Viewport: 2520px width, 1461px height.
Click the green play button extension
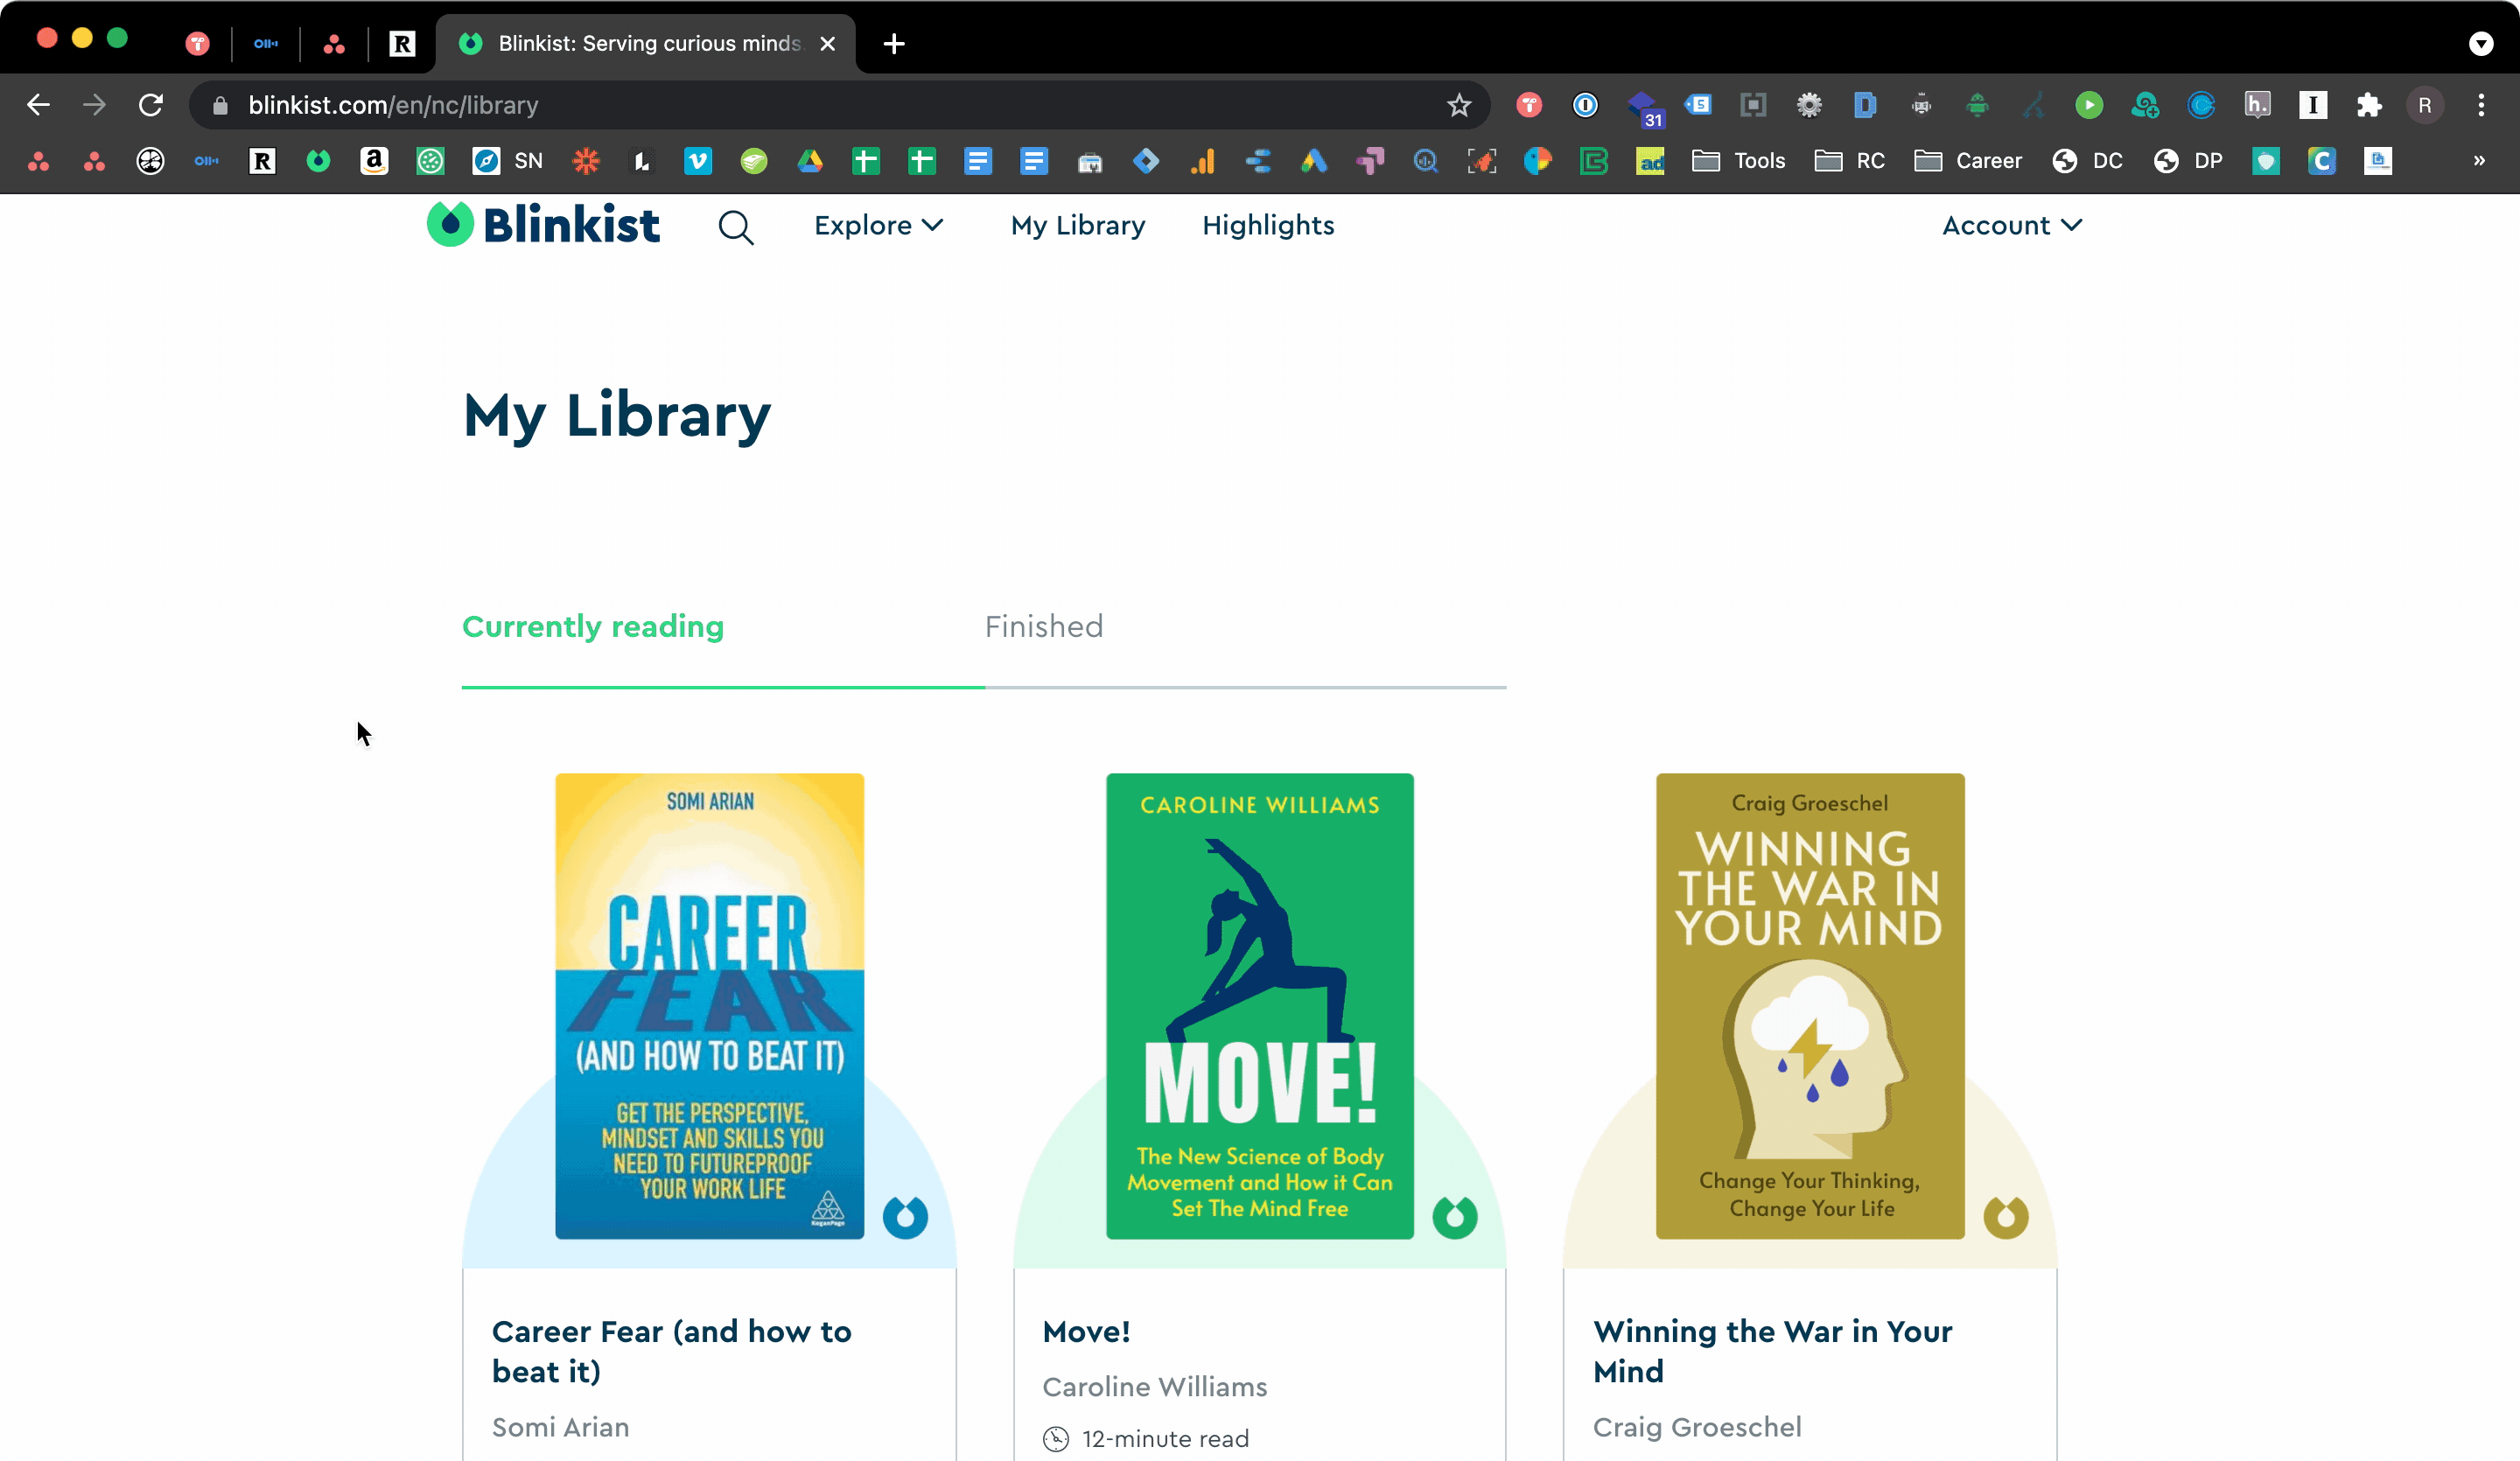(2089, 105)
